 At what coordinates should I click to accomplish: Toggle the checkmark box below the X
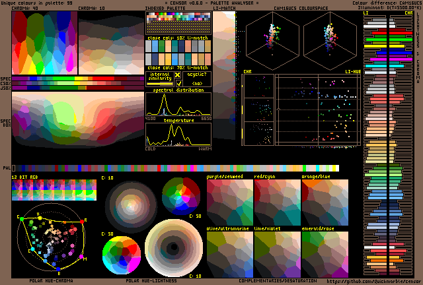(177, 84)
